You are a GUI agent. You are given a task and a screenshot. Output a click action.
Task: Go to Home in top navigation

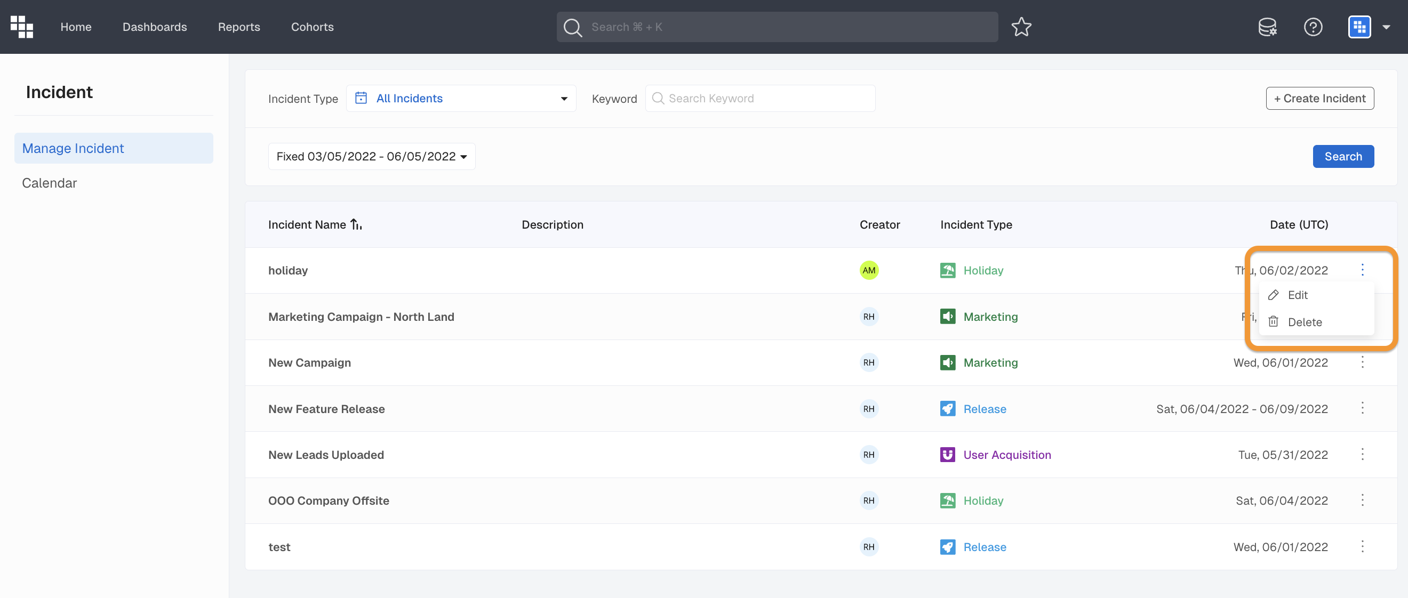click(x=76, y=27)
